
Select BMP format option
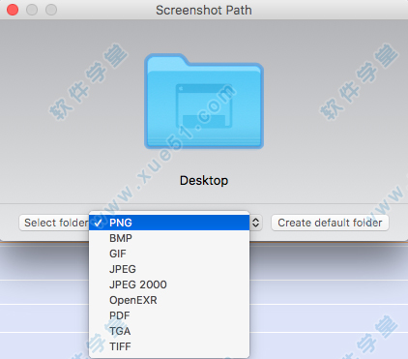pyautogui.click(x=169, y=238)
